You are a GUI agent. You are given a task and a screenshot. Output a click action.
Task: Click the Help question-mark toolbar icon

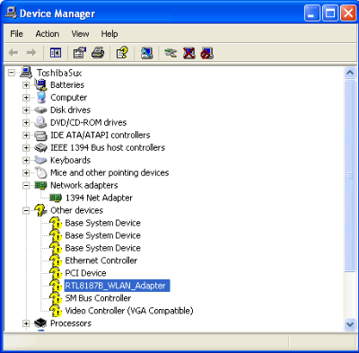[122, 53]
